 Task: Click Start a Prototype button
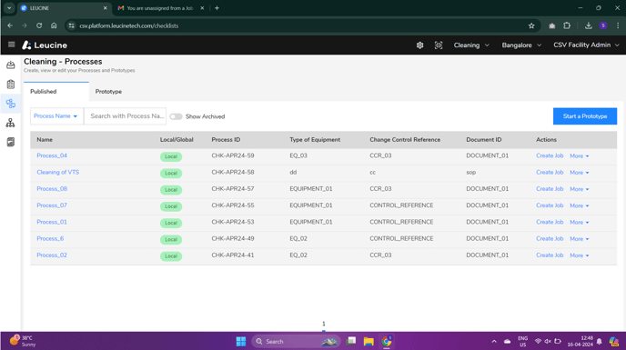point(585,116)
